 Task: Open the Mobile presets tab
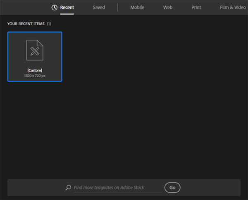[x=137, y=7]
